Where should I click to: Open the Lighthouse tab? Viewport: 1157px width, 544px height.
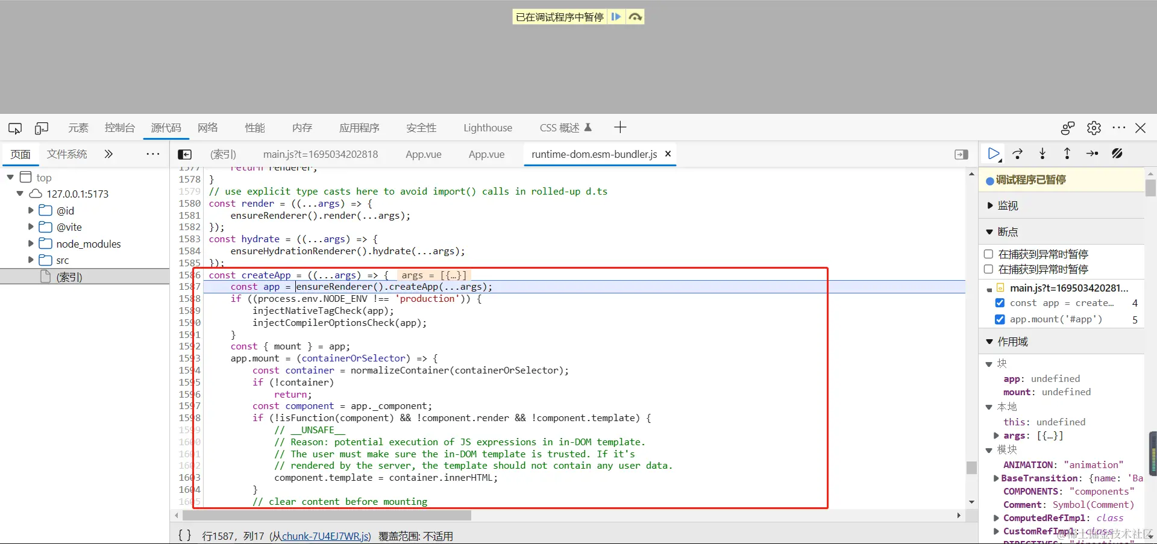[488, 128]
